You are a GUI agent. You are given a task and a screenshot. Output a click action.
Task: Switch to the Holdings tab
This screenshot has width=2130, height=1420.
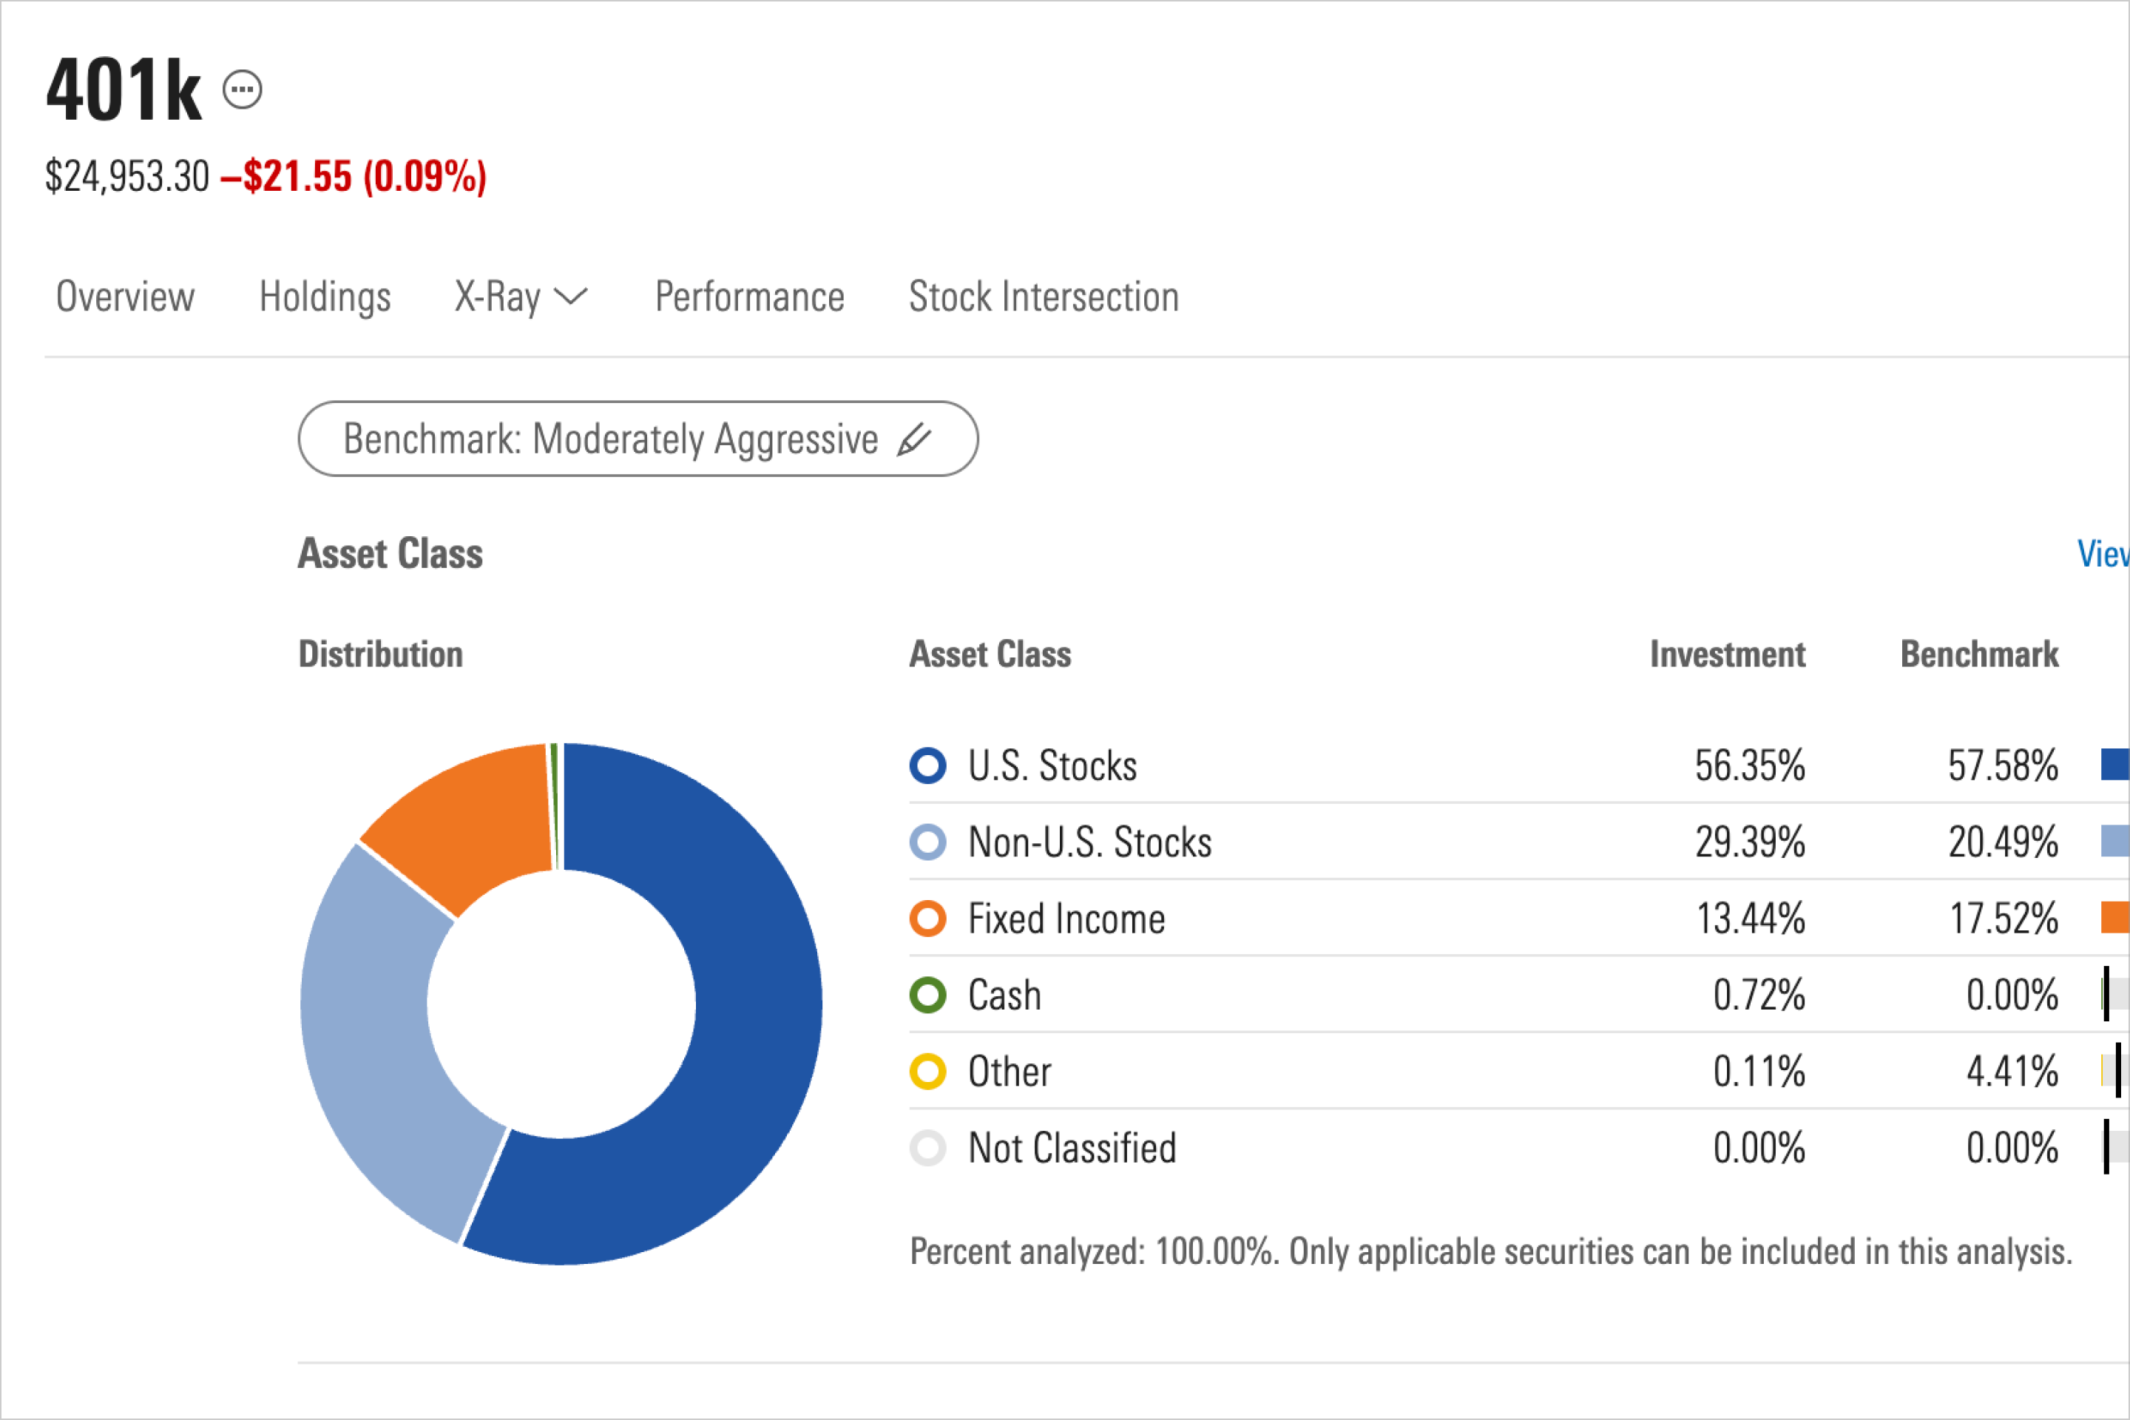323,296
